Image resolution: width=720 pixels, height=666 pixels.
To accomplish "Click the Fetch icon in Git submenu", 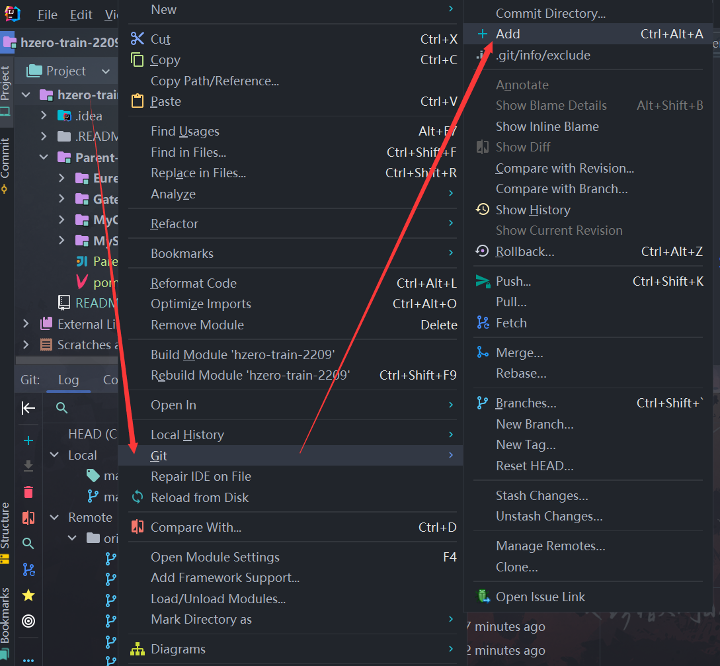I will 483,323.
